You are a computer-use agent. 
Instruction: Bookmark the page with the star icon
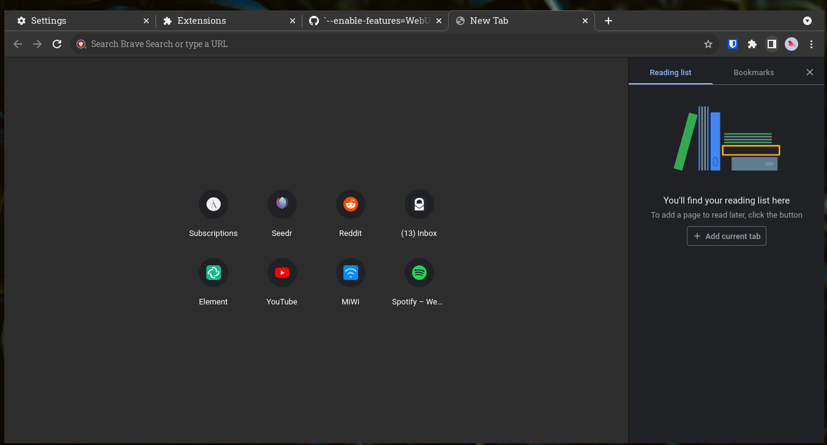(708, 44)
